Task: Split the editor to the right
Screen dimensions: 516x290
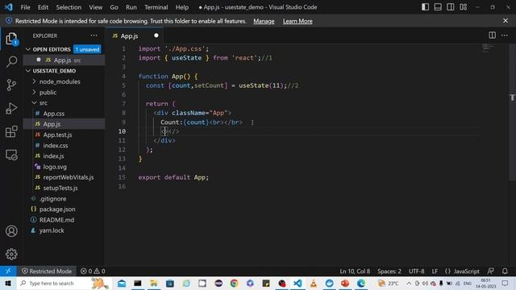Action: click(492, 35)
